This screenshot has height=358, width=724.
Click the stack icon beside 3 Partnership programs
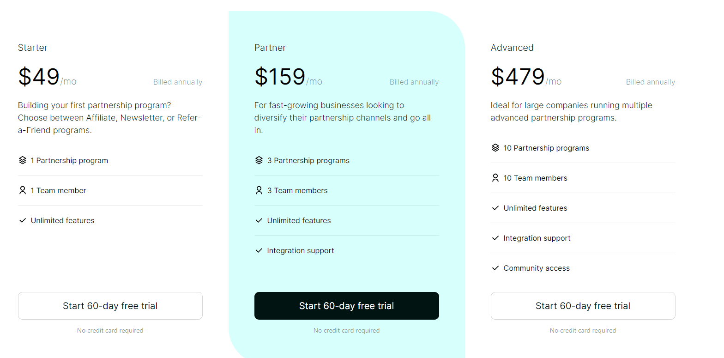pyautogui.click(x=259, y=160)
